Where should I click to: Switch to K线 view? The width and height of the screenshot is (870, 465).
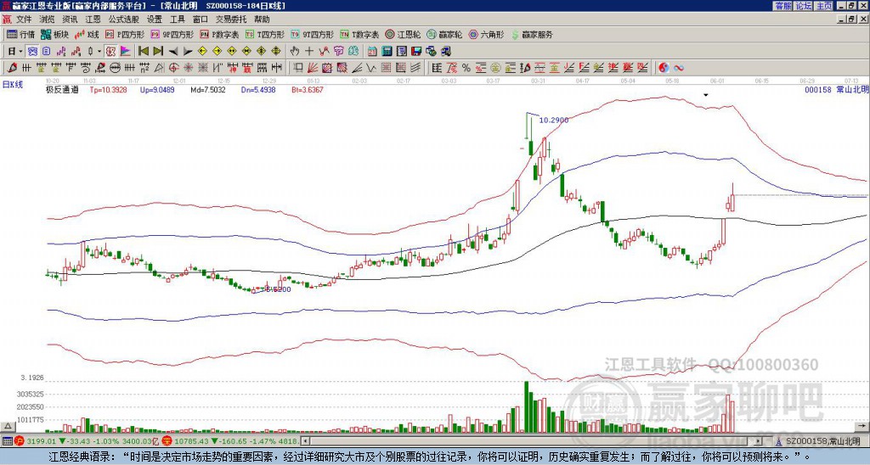tap(87, 34)
